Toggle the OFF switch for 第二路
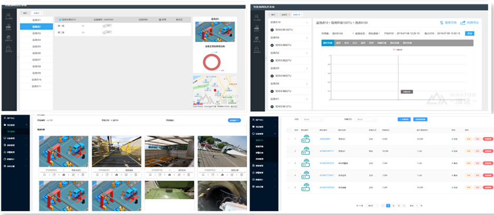The image size is (494, 215). click(107, 33)
